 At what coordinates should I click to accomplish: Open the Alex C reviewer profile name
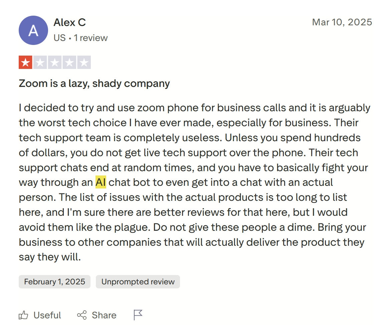[x=69, y=23]
